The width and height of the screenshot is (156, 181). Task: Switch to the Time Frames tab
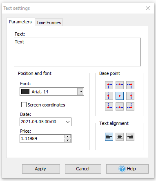pos(49,23)
